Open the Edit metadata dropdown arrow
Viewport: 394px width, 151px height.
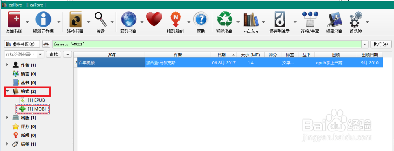pyautogui.click(x=59, y=22)
